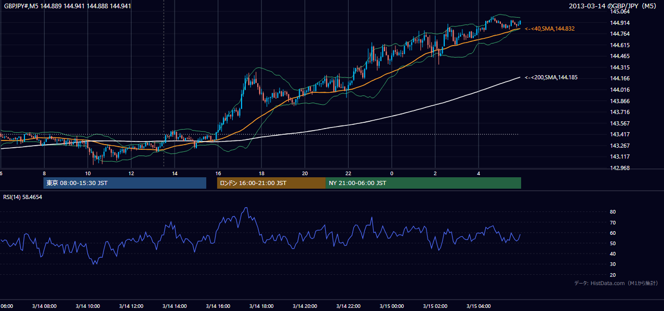Viewport: 664px width, 311px height.
Task: Click the chart title 2013-03-14 のGBP/JPY (M5)
Action: [614, 6]
